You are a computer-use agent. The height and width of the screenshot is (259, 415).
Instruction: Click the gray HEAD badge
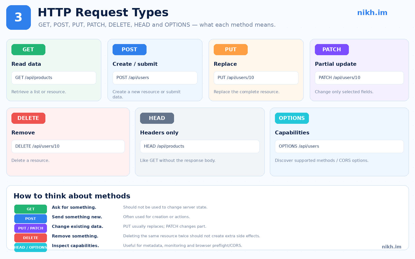click(x=157, y=118)
